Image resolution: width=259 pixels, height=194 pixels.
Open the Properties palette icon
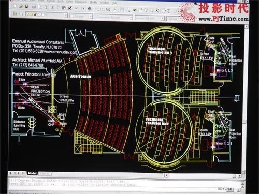pyautogui.click(x=169, y=11)
